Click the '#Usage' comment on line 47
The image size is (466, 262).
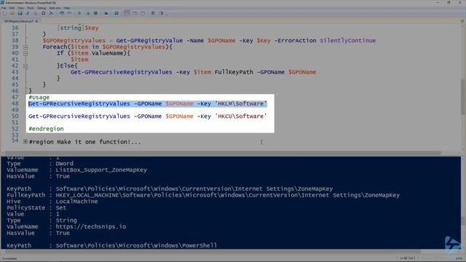[x=39, y=98]
